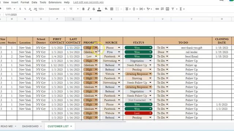Image resolution: width=234 pixels, height=131 pixels.
Task: Select column Q header
Action: pyautogui.click(x=73, y=19)
